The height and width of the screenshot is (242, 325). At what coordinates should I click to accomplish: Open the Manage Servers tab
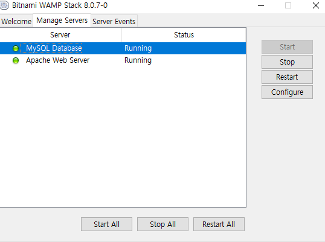[x=62, y=21]
